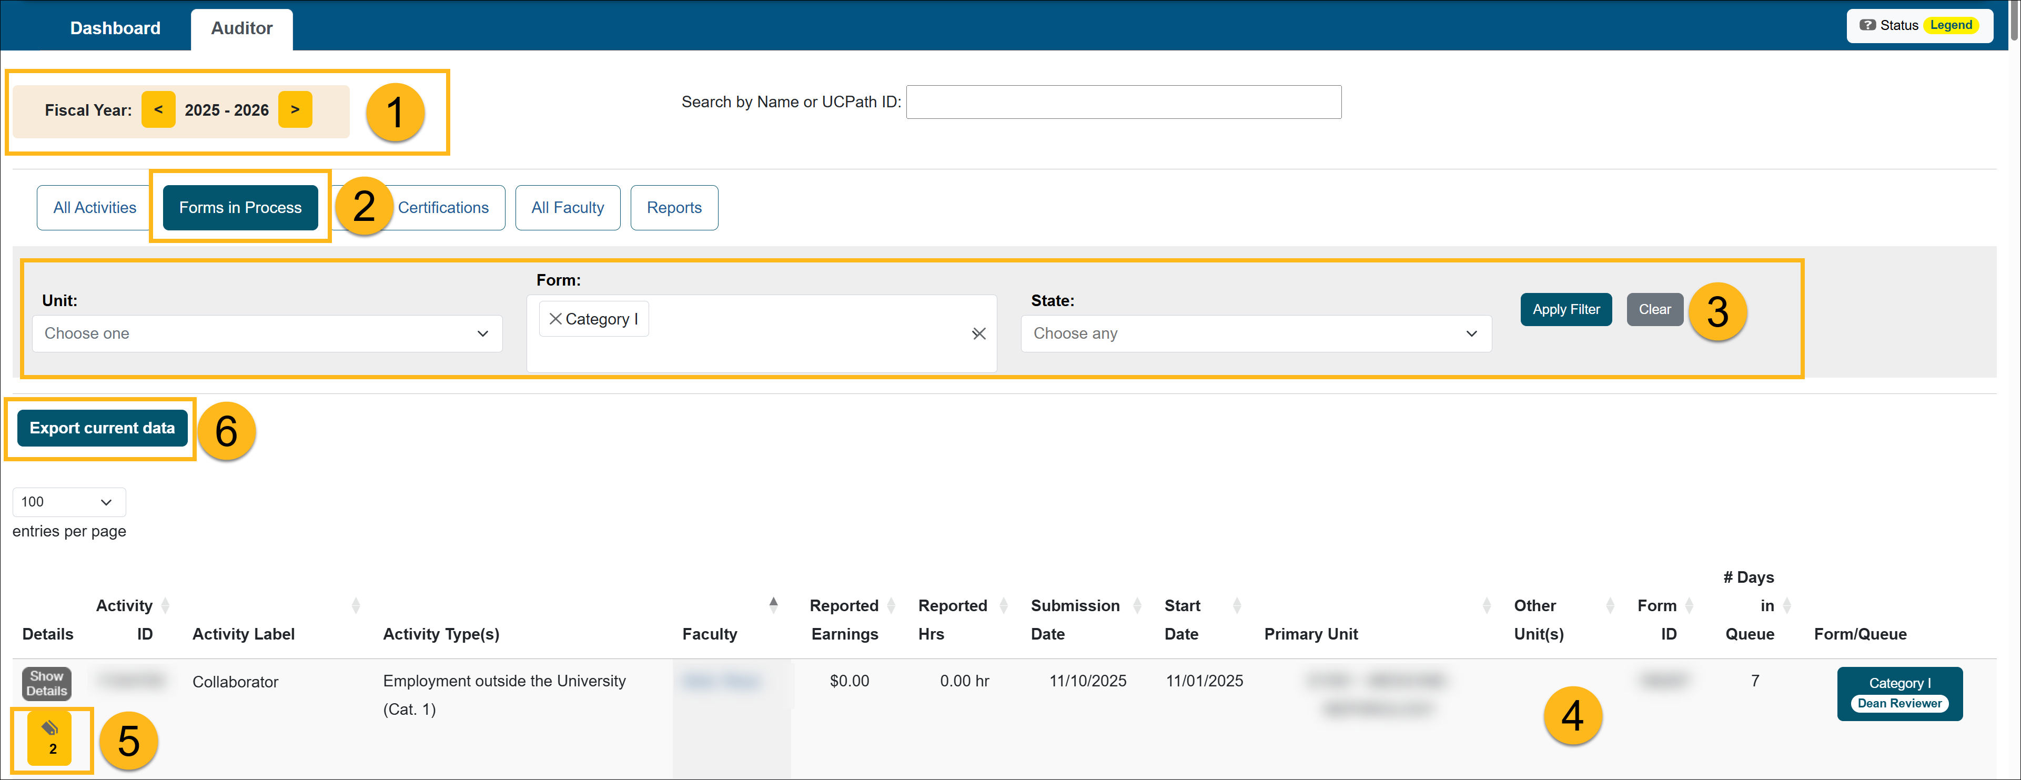Clear all selections in the Form field
2021x780 pixels.
[x=978, y=333]
